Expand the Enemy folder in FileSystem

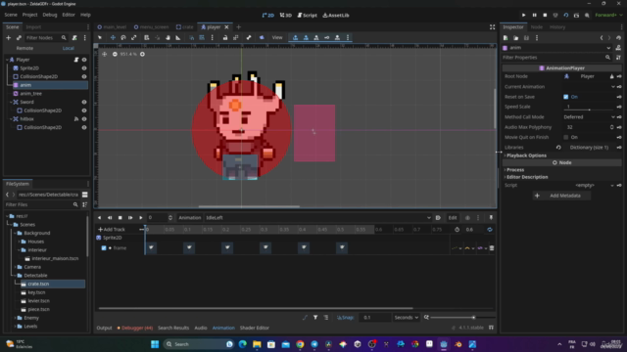(16, 318)
